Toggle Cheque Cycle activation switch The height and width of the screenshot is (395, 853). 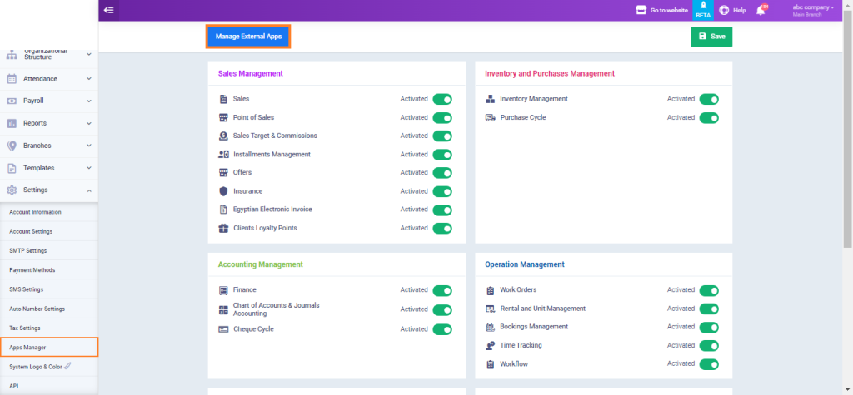[x=442, y=329]
